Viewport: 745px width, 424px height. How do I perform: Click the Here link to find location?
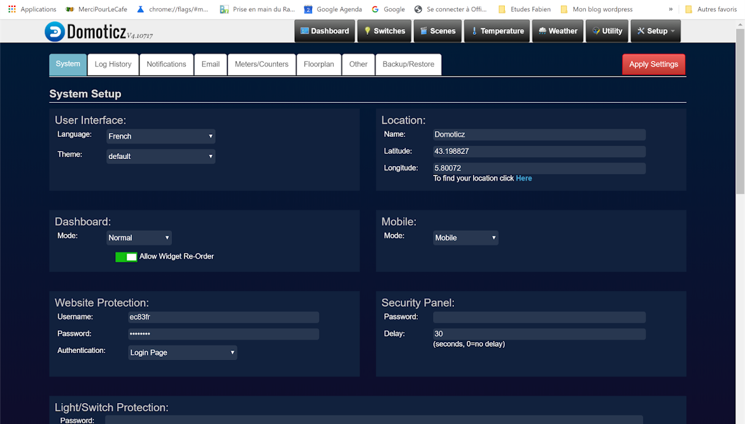pyautogui.click(x=524, y=179)
